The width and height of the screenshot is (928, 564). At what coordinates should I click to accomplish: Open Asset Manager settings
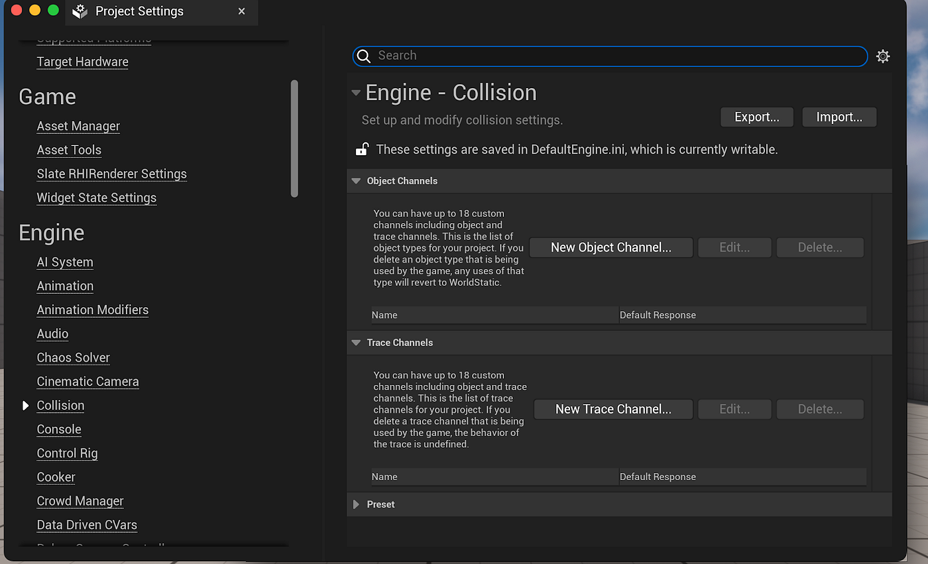pyautogui.click(x=78, y=126)
